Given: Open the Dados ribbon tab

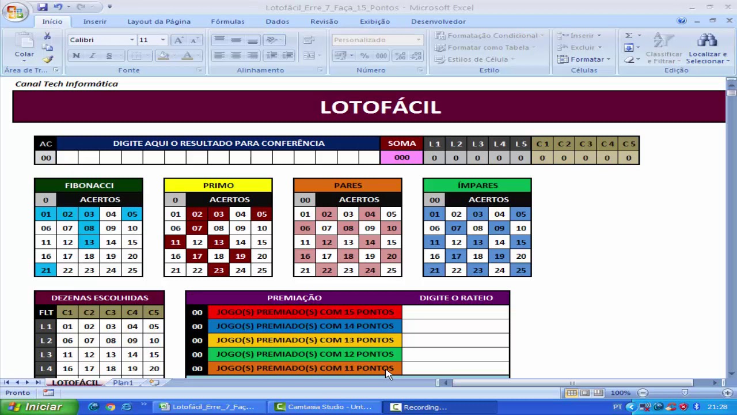Looking at the screenshot, I should 277,21.
